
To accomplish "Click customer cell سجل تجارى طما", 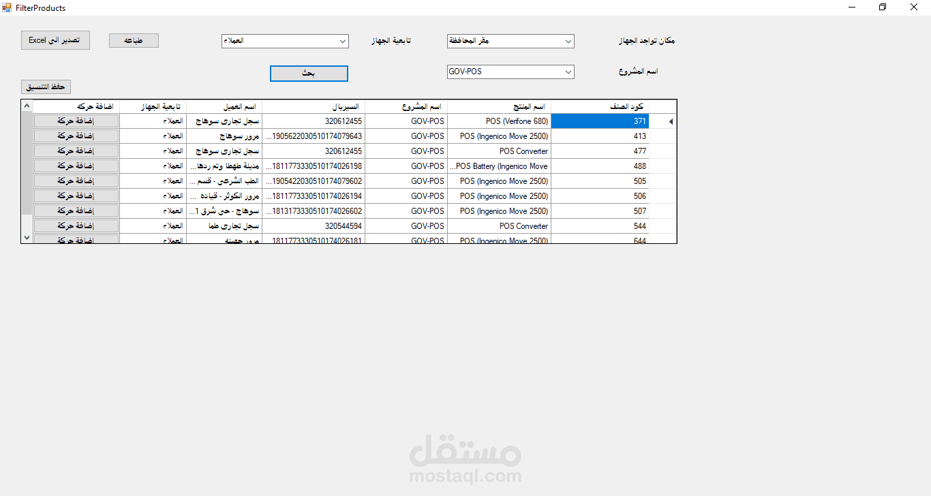I will coord(224,226).
